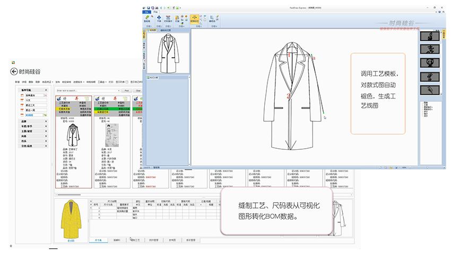Open the search box dropdown arrow
The image size is (451, 253).
(118, 91)
